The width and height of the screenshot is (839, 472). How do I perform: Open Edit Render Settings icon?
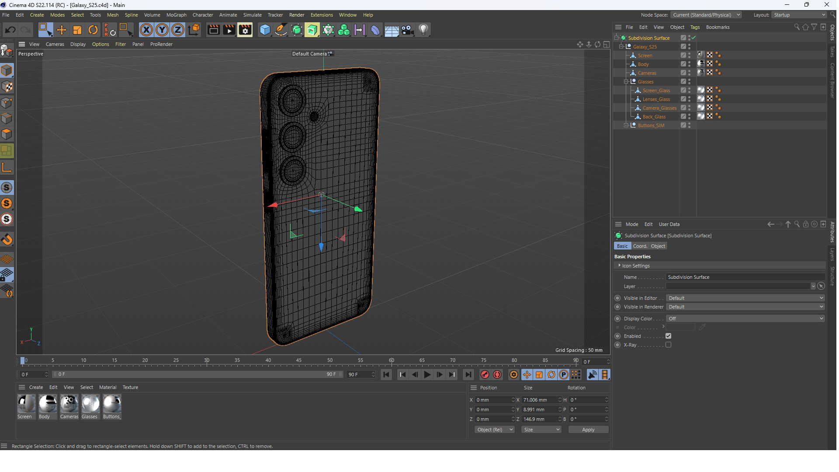tap(245, 30)
